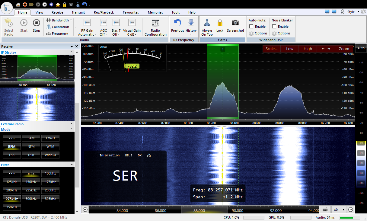Image resolution: width=367 pixels, height=221 pixels.
Task: Click the Start button in the Radio group
Action: (x=24, y=25)
